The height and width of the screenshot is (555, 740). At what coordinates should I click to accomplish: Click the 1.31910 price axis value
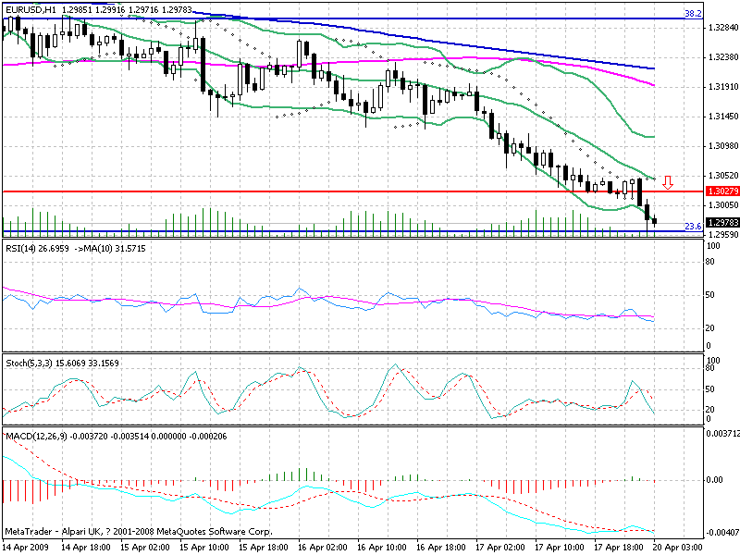click(723, 87)
